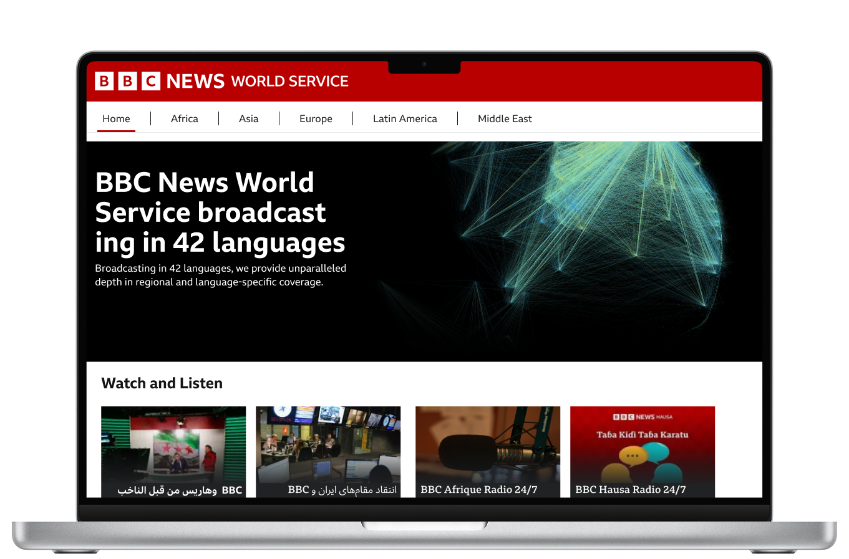The image size is (849, 559).
Task: Open the Persian BBC newsroom thumbnail
Action: [328, 452]
